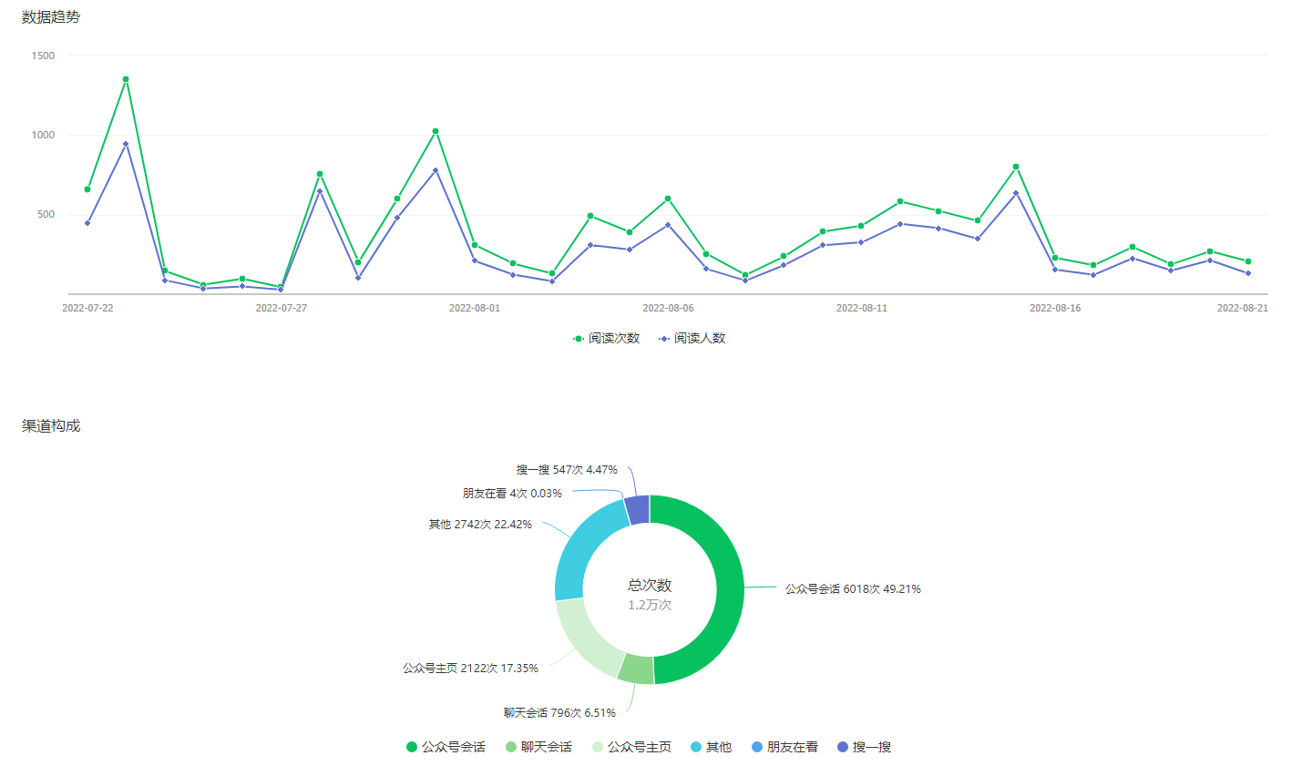The image size is (1302, 766).
Task: Click the 1.2万次 total value in the donut
Action: click(x=650, y=605)
